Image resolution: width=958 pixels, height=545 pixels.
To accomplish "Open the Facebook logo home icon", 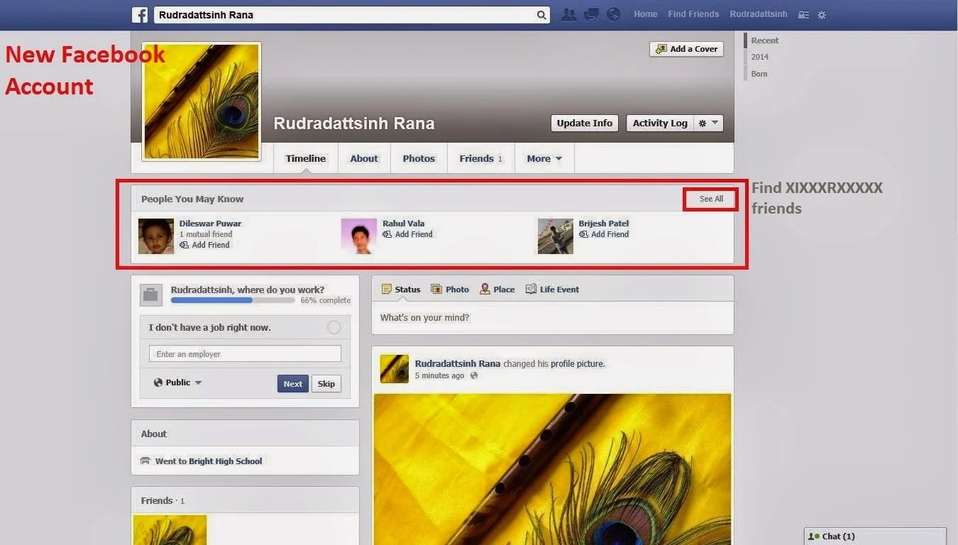I will pyautogui.click(x=140, y=14).
